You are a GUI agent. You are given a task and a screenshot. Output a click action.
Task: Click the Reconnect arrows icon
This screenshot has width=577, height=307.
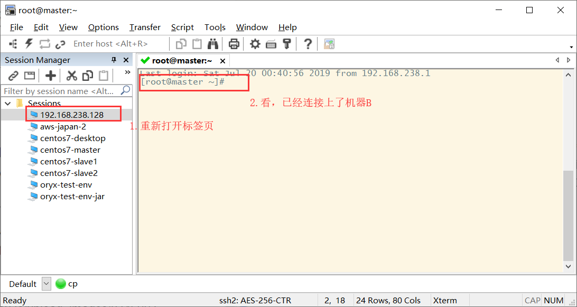(44, 44)
